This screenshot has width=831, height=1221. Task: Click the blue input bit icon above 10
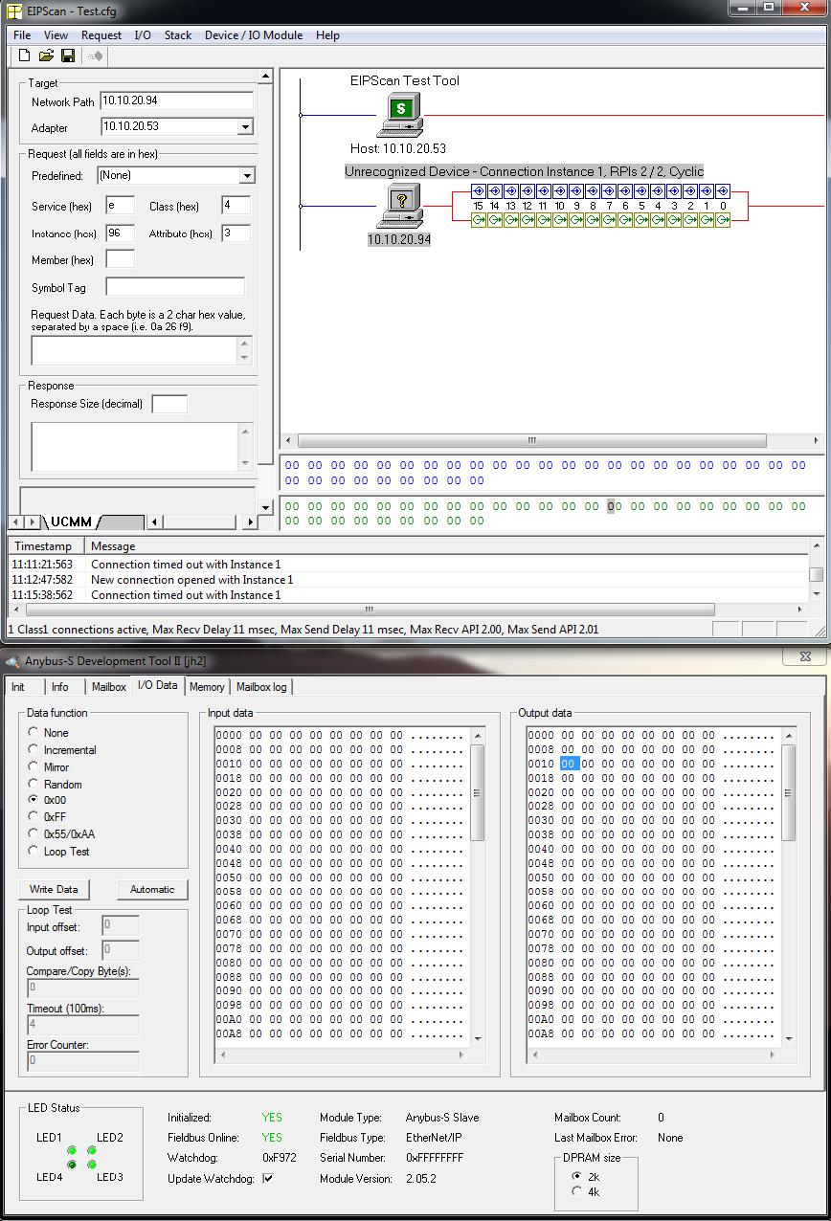coord(560,191)
